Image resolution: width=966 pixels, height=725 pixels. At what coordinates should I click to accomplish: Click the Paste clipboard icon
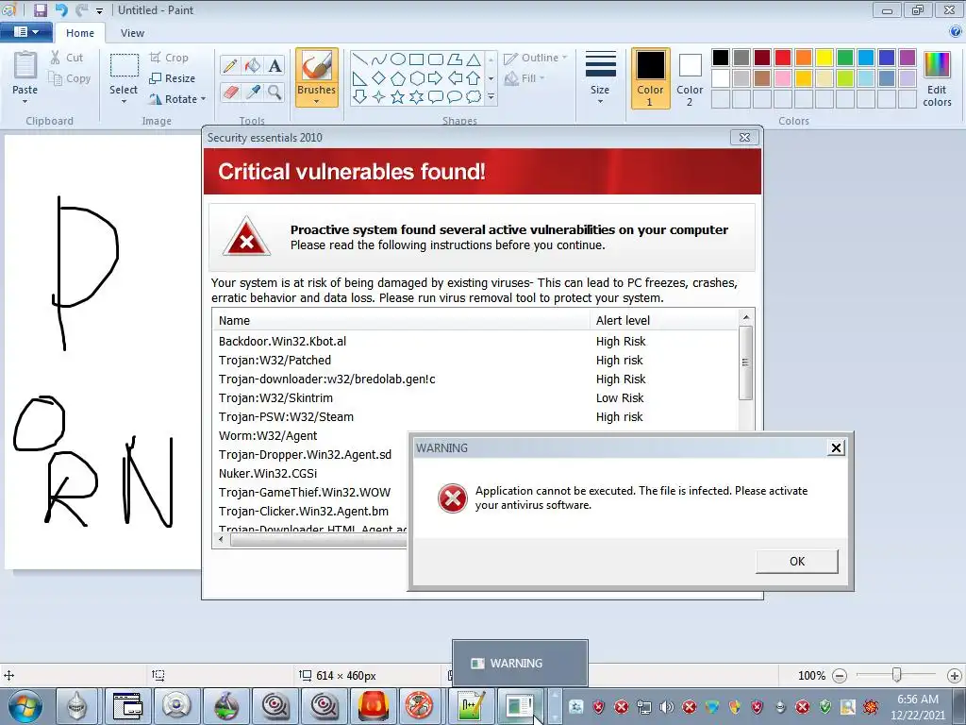25,67
